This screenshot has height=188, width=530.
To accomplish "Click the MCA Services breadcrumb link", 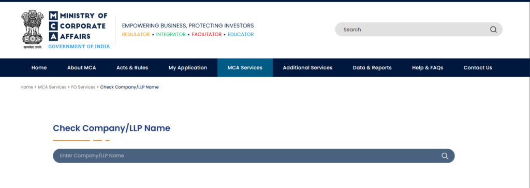I will [52, 87].
